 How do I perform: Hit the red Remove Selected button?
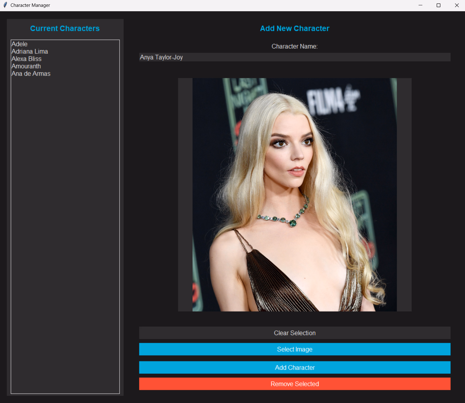pyautogui.click(x=294, y=384)
